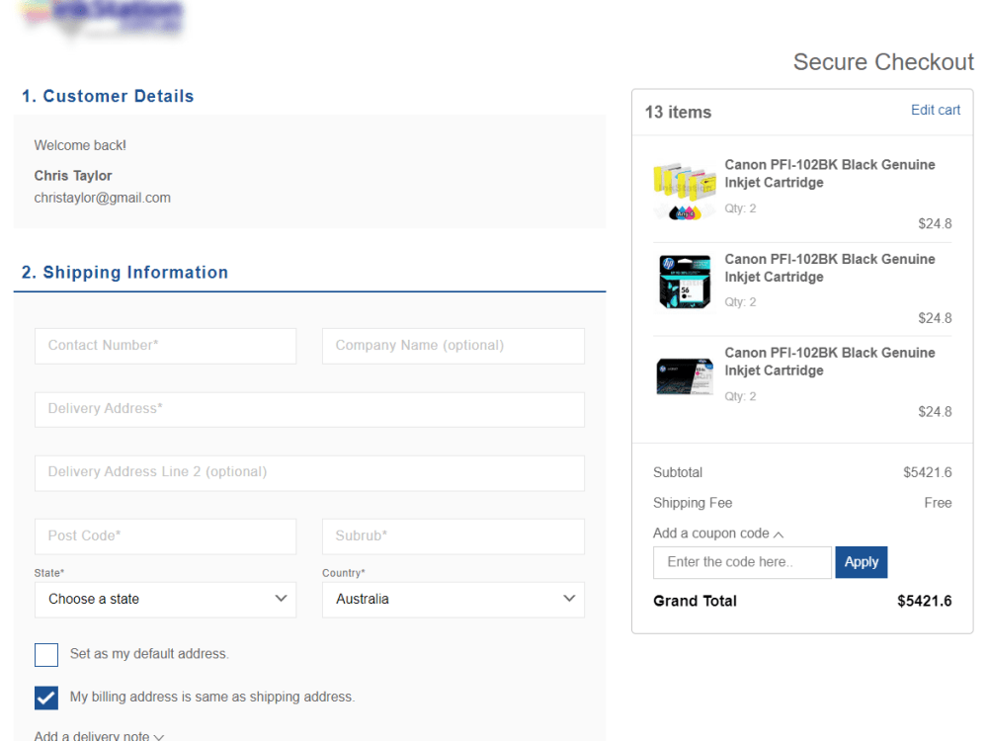Click the Edit cart link
The width and height of the screenshot is (988, 741).
(x=935, y=111)
